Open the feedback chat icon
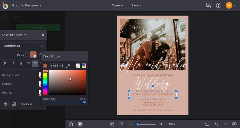Image resolution: width=240 pixels, height=128 pixels. (x=209, y=5)
